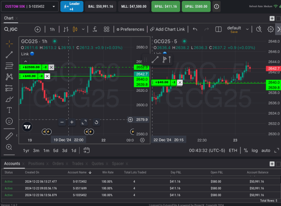
Task: Cancel the +$2500.00 order line
Action: click(x=51, y=67)
